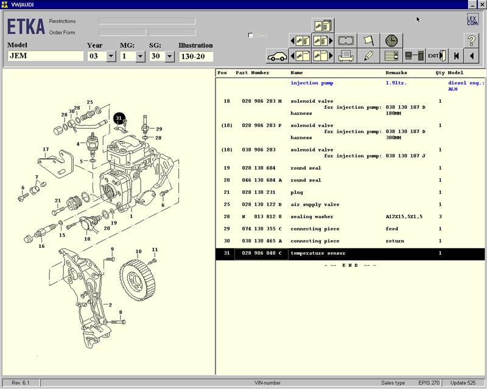
Task: Click the Name column header
Action: click(296, 72)
